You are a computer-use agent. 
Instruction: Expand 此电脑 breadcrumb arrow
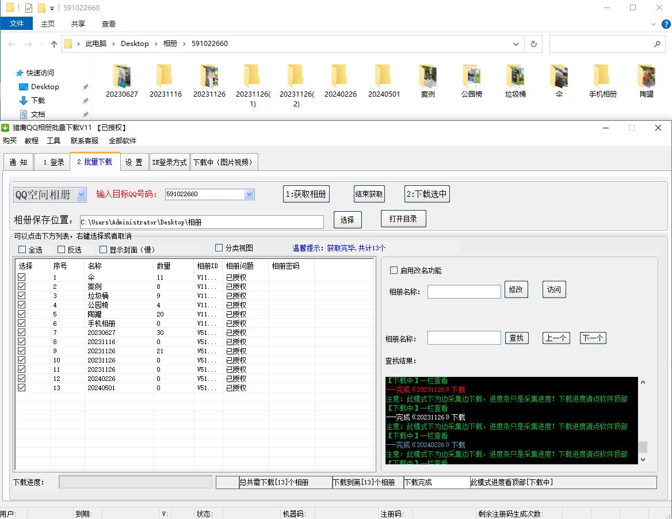point(113,44)
